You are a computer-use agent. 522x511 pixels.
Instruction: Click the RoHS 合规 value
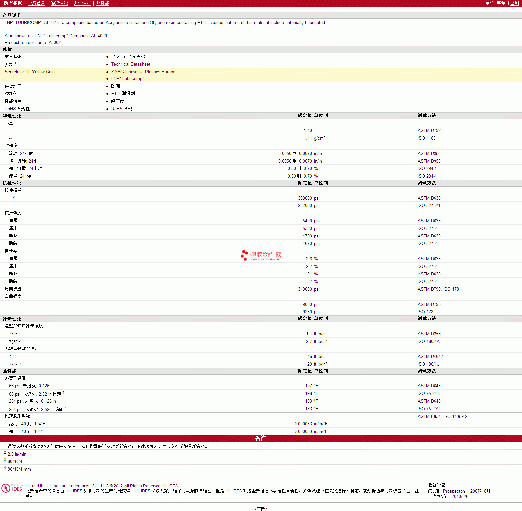pyautogui.click(x=122, y=109)
